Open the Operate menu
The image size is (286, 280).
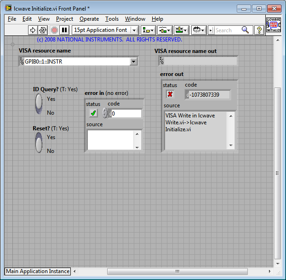pyautogui.click(x=89, y=19)
